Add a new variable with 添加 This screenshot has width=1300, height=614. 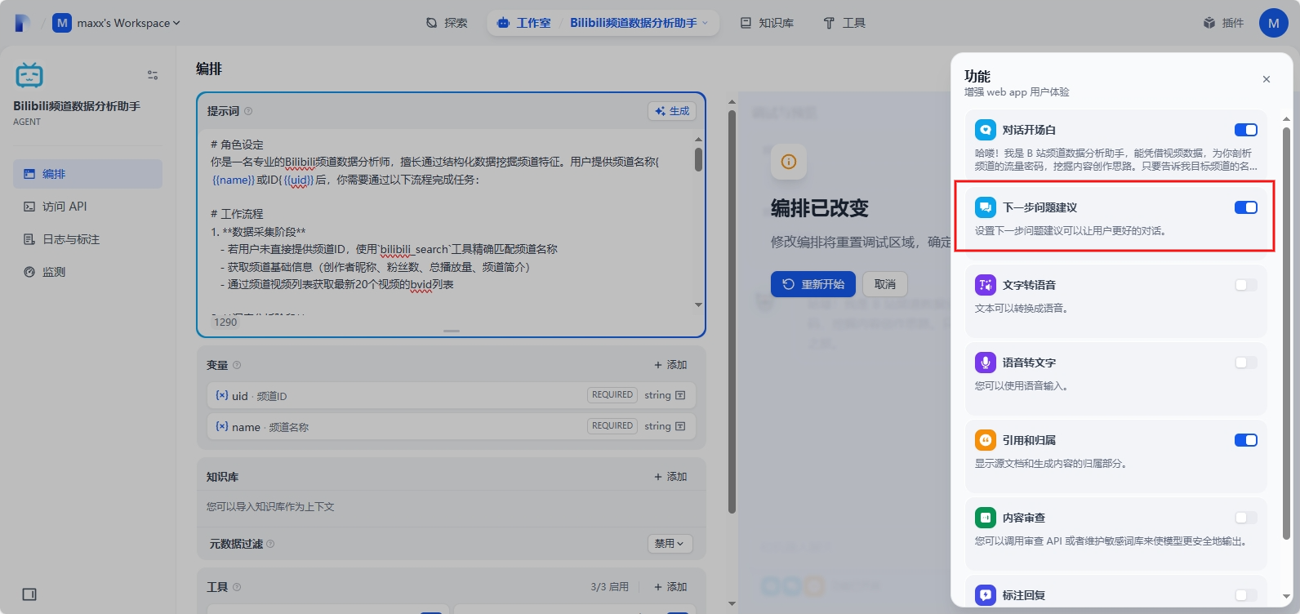[x=670, y=365]
